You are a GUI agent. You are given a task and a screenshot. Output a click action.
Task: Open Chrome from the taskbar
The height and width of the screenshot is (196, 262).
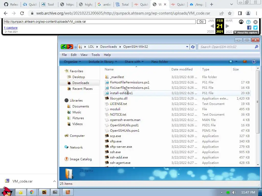click(x=31, y=192)
